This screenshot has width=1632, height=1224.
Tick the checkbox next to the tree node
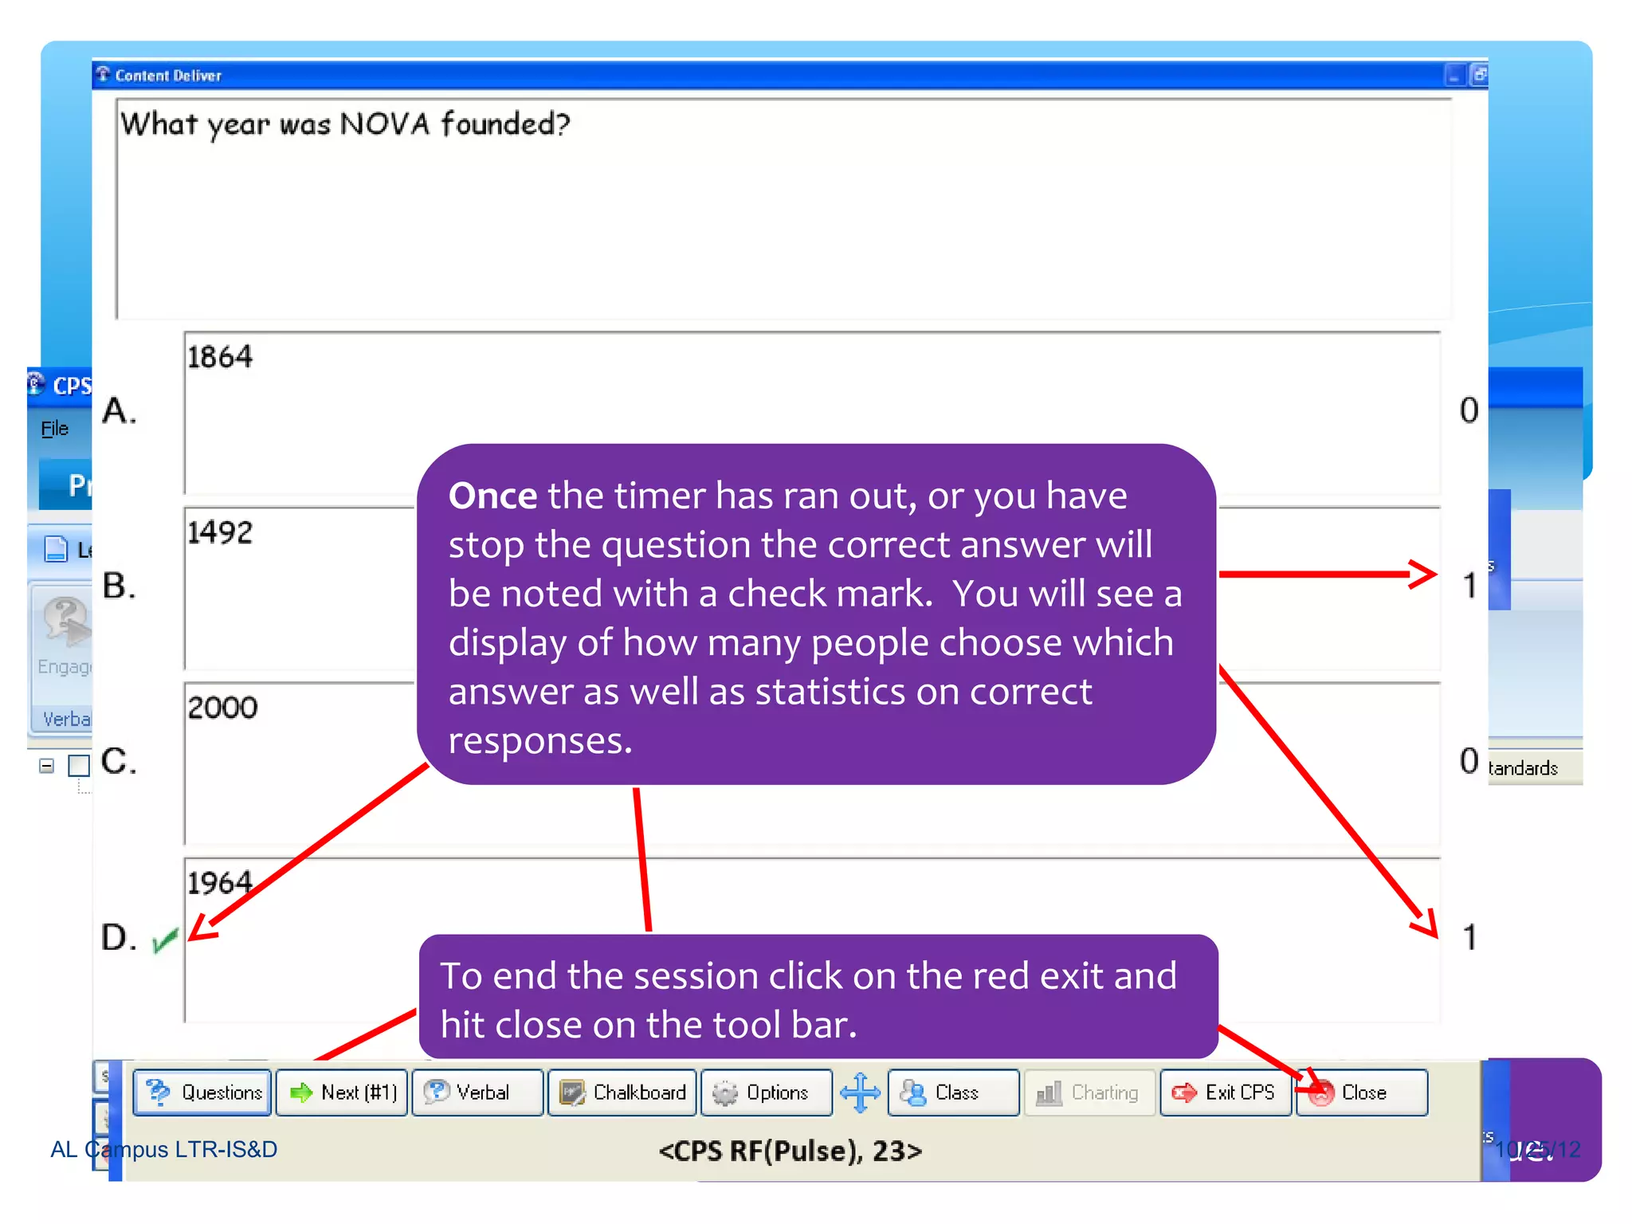79,765
